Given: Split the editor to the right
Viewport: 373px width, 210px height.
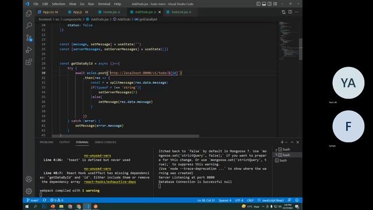Looking at the screenshot, I should click(x=290, y=12).
